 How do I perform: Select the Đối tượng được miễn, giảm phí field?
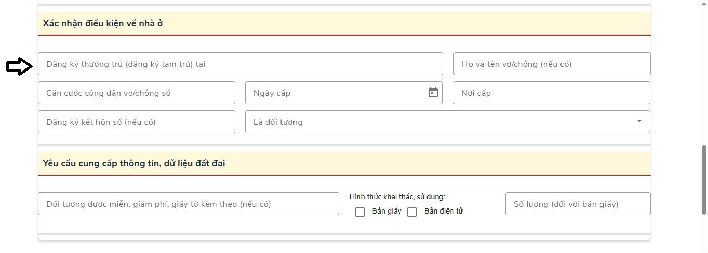(x=188, y=204)
